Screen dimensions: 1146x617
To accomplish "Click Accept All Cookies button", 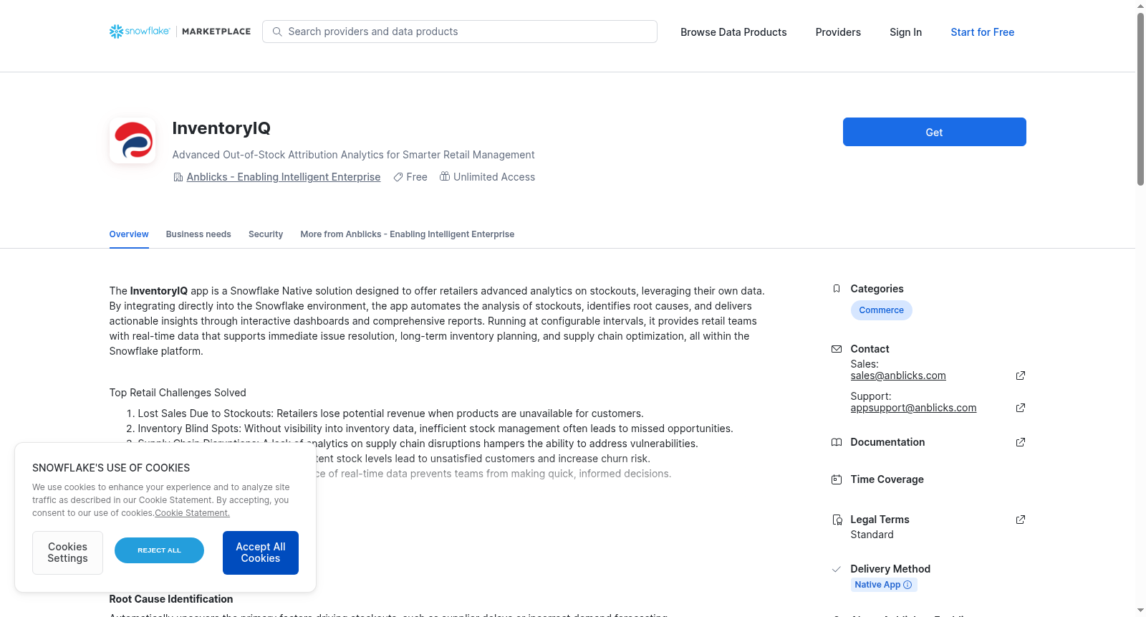I will click(261, 553).
